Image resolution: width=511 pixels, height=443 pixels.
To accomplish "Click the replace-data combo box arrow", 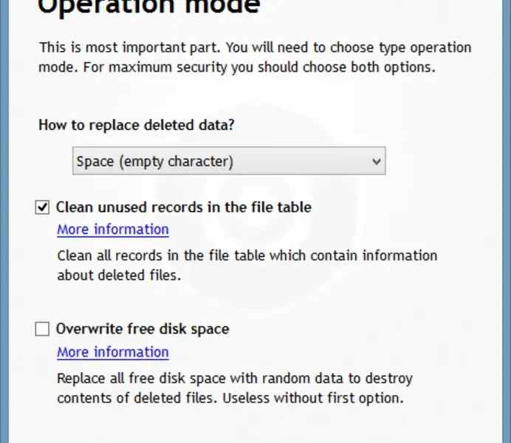I will click(377, 161).
